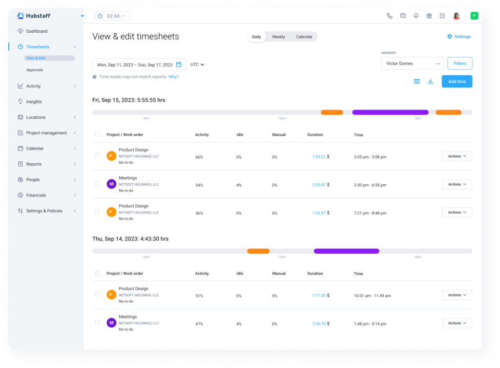Open the Why? link
Screen dimensions: 500x368
pyautogui.click(x=173, y=77)
